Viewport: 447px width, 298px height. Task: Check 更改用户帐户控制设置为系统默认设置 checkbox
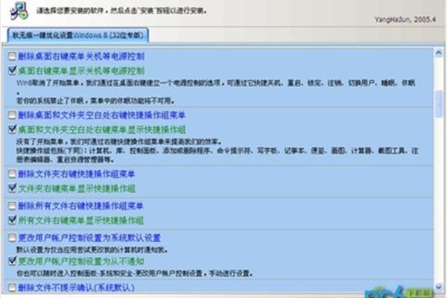(x=12, y=238)
